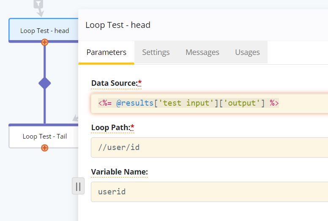Click the gray arrow beside the Tail node
Image resolution: width=328 pixels, height=221 pixels.
(x=76, y=118)
